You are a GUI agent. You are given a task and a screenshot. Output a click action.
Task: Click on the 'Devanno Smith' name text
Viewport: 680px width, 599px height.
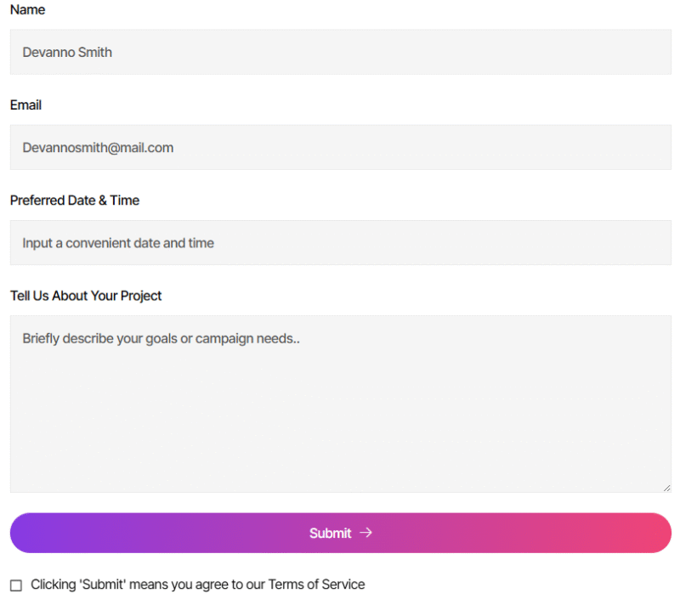(67, 53)
